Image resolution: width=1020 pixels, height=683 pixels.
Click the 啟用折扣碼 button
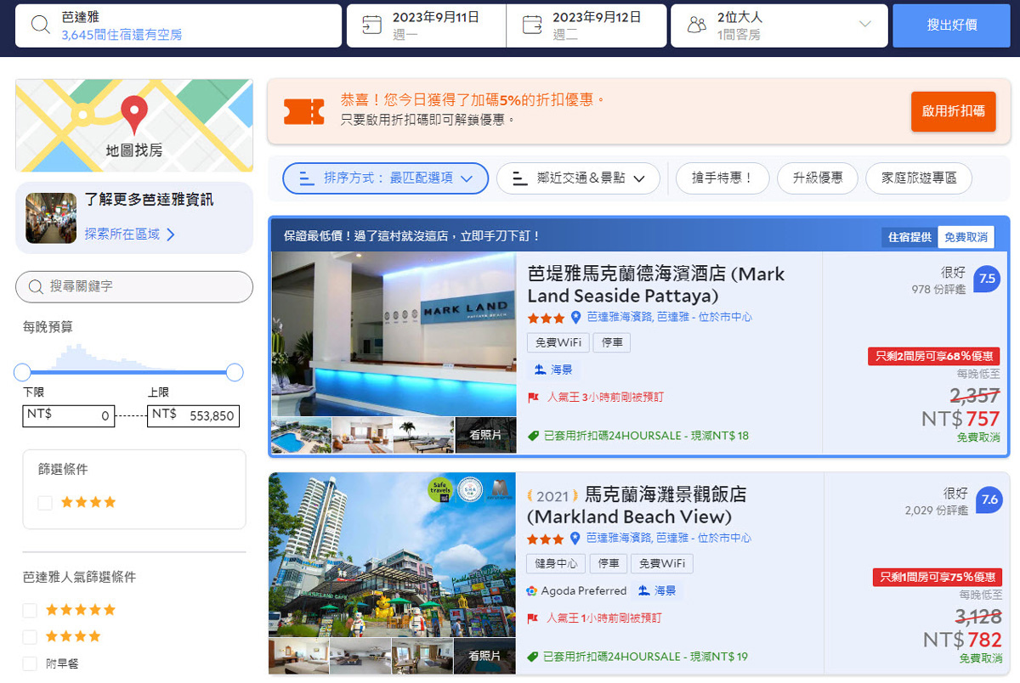953,111
